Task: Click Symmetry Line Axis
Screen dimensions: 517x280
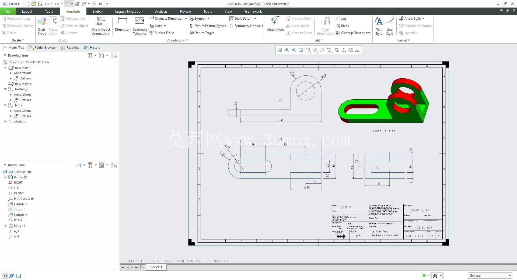Action: click(246, 26)
